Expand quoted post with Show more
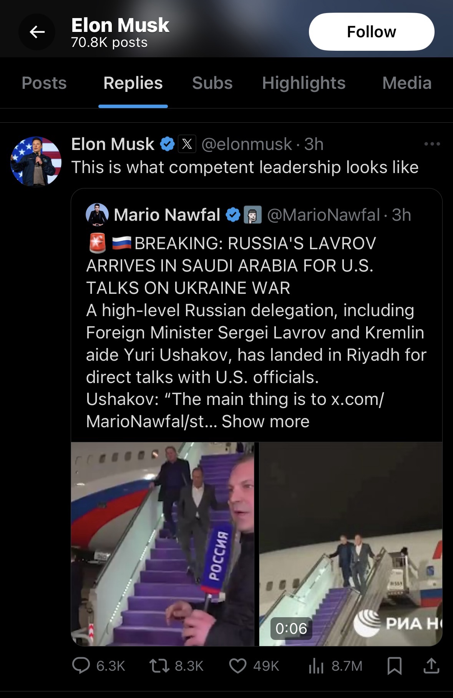The height and width of the screenshot is (698, 453). pyautogui.click(x=265, y=421)
